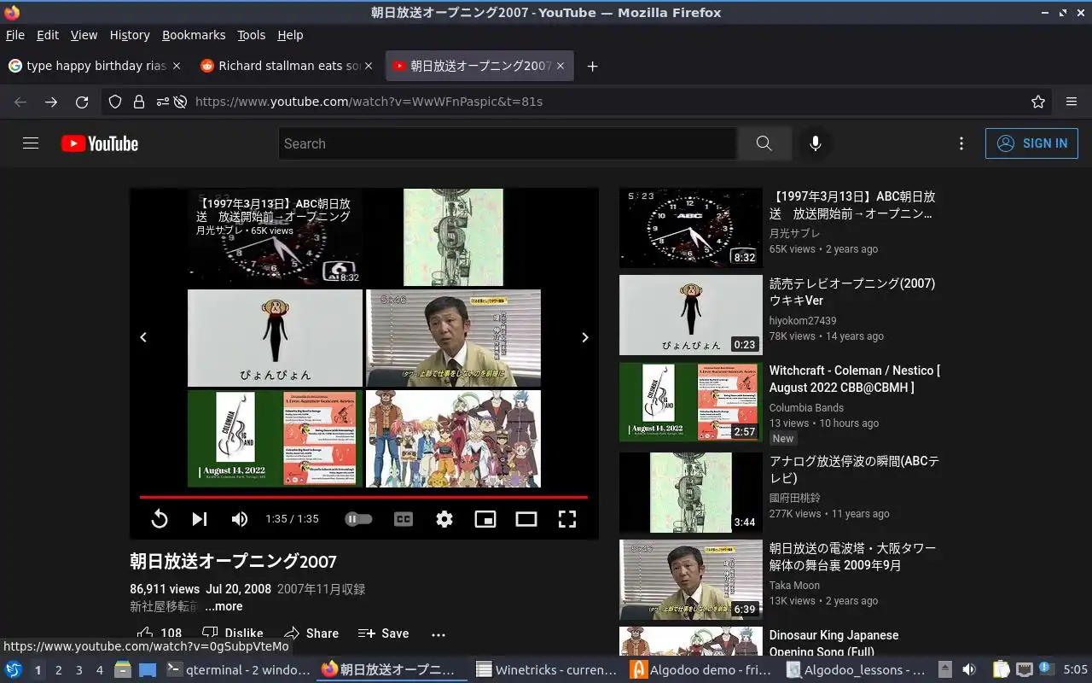Open Firefox application hamburger menu

(x=1072, y=102)
